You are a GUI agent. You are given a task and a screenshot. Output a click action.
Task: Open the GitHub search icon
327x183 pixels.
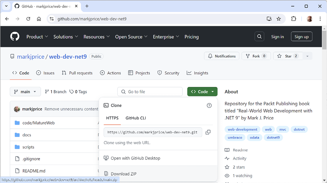(259, 37)
